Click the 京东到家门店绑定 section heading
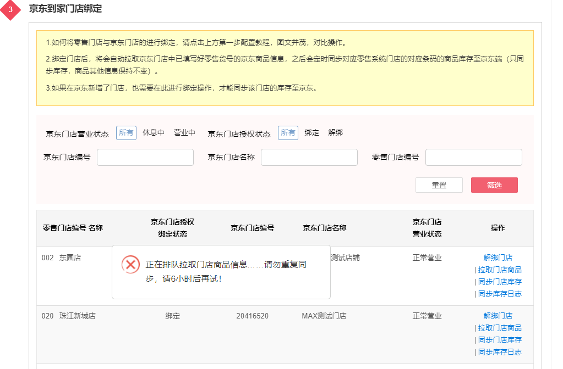Image resolution: width=563 pixels, height=369 pixels. click(65, 9)
